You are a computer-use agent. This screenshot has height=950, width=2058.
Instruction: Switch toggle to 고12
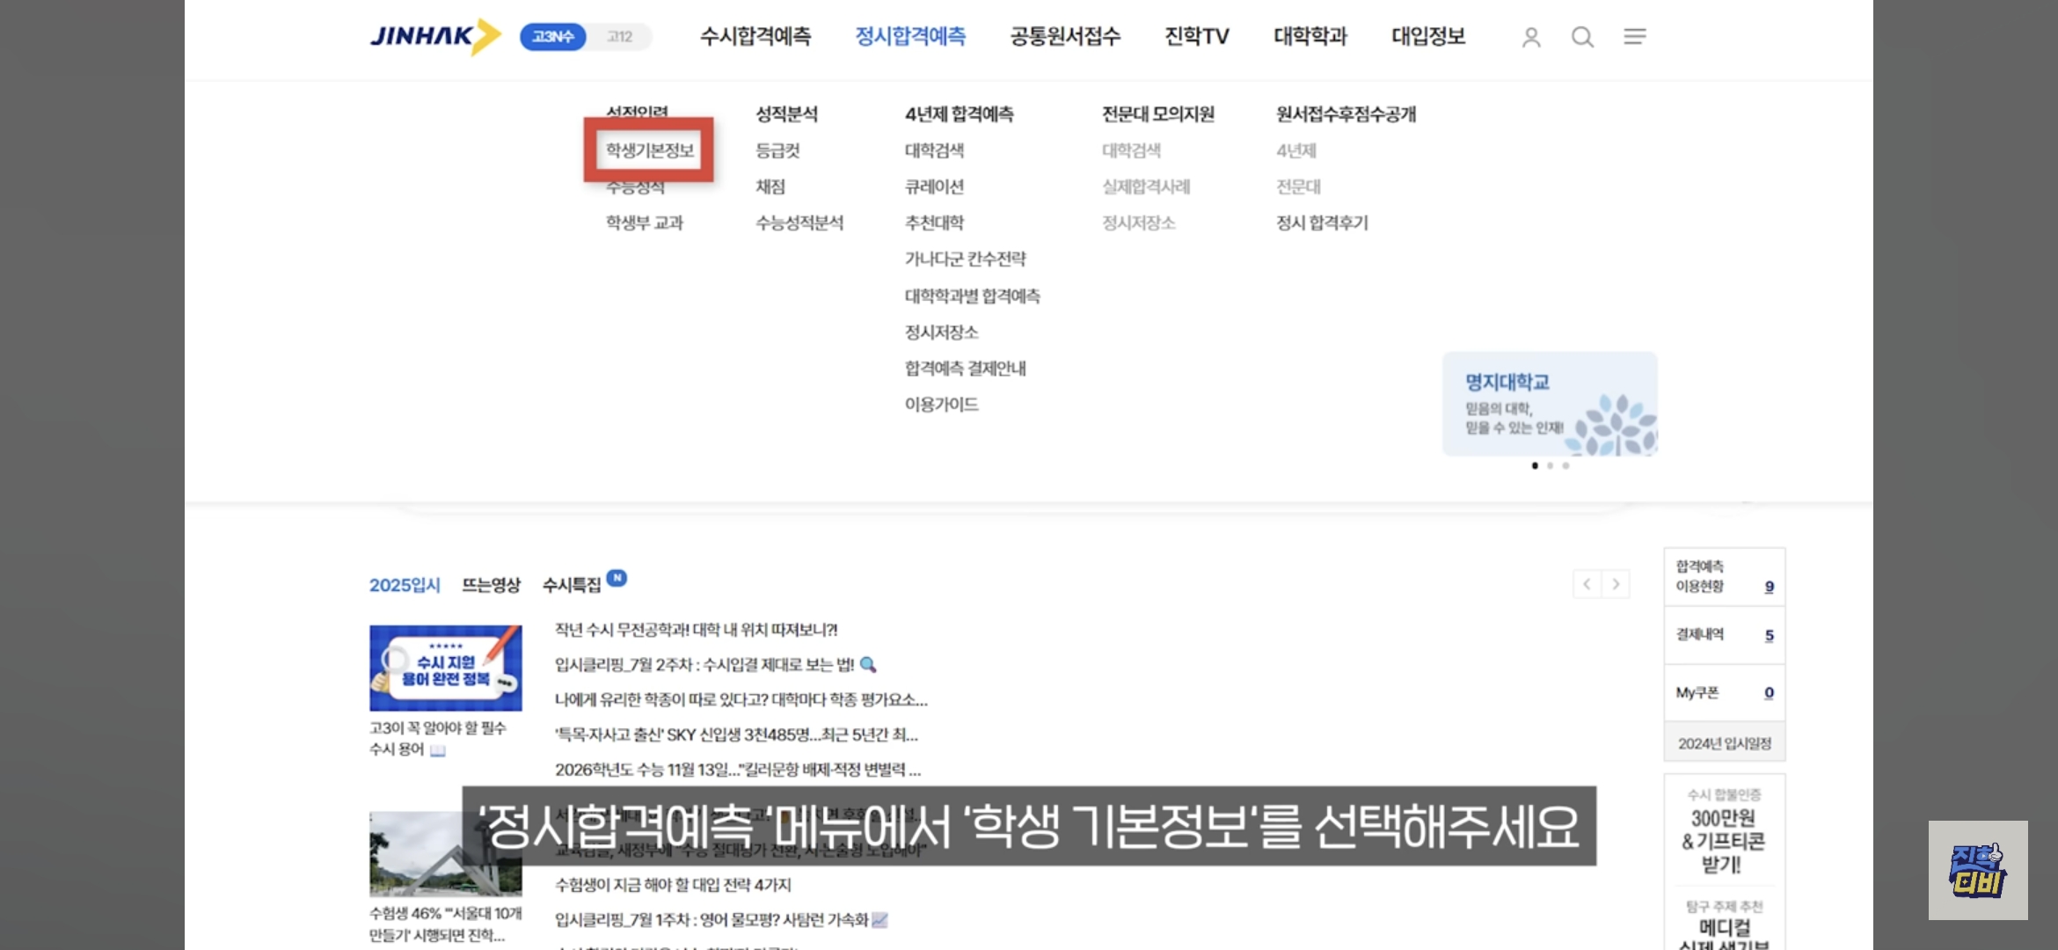[x=619, y=37]
